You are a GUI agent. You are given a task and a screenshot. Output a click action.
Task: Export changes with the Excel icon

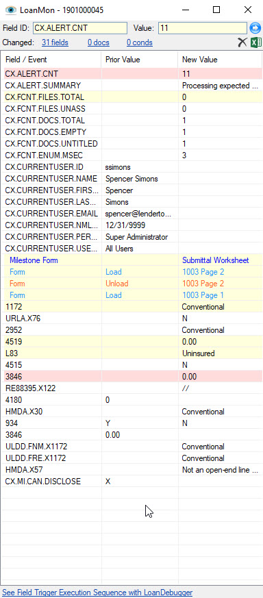coord(255,42)
